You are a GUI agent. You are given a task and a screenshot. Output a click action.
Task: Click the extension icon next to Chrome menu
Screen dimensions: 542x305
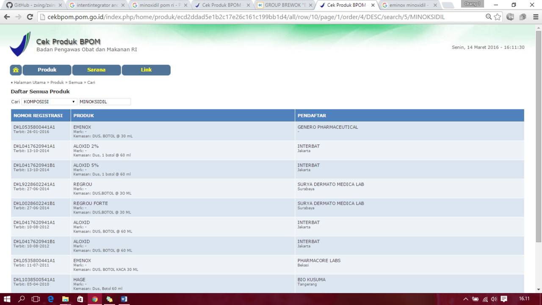(523, 17)
